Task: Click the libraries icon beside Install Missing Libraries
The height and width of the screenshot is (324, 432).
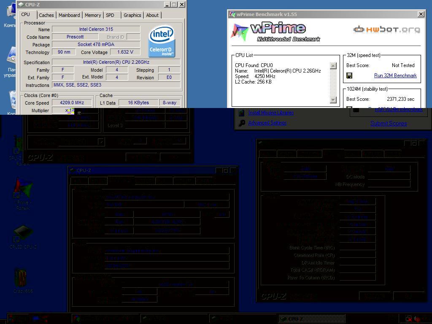Action: click(x=242, y=112)
